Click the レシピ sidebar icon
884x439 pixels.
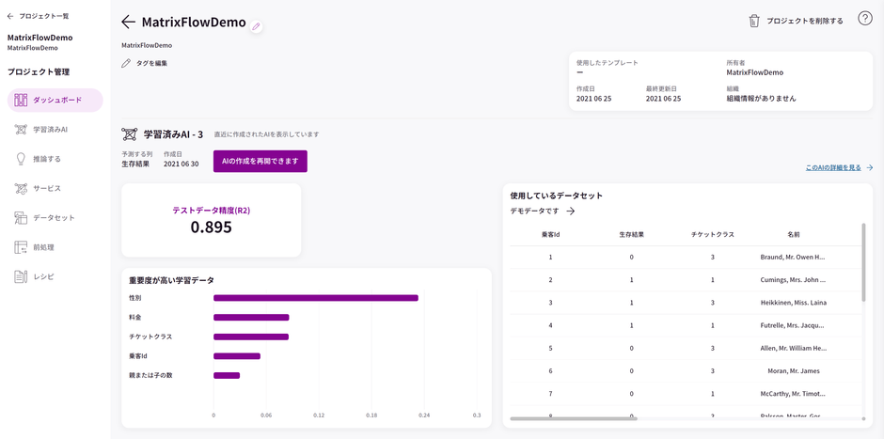point(21,276)
